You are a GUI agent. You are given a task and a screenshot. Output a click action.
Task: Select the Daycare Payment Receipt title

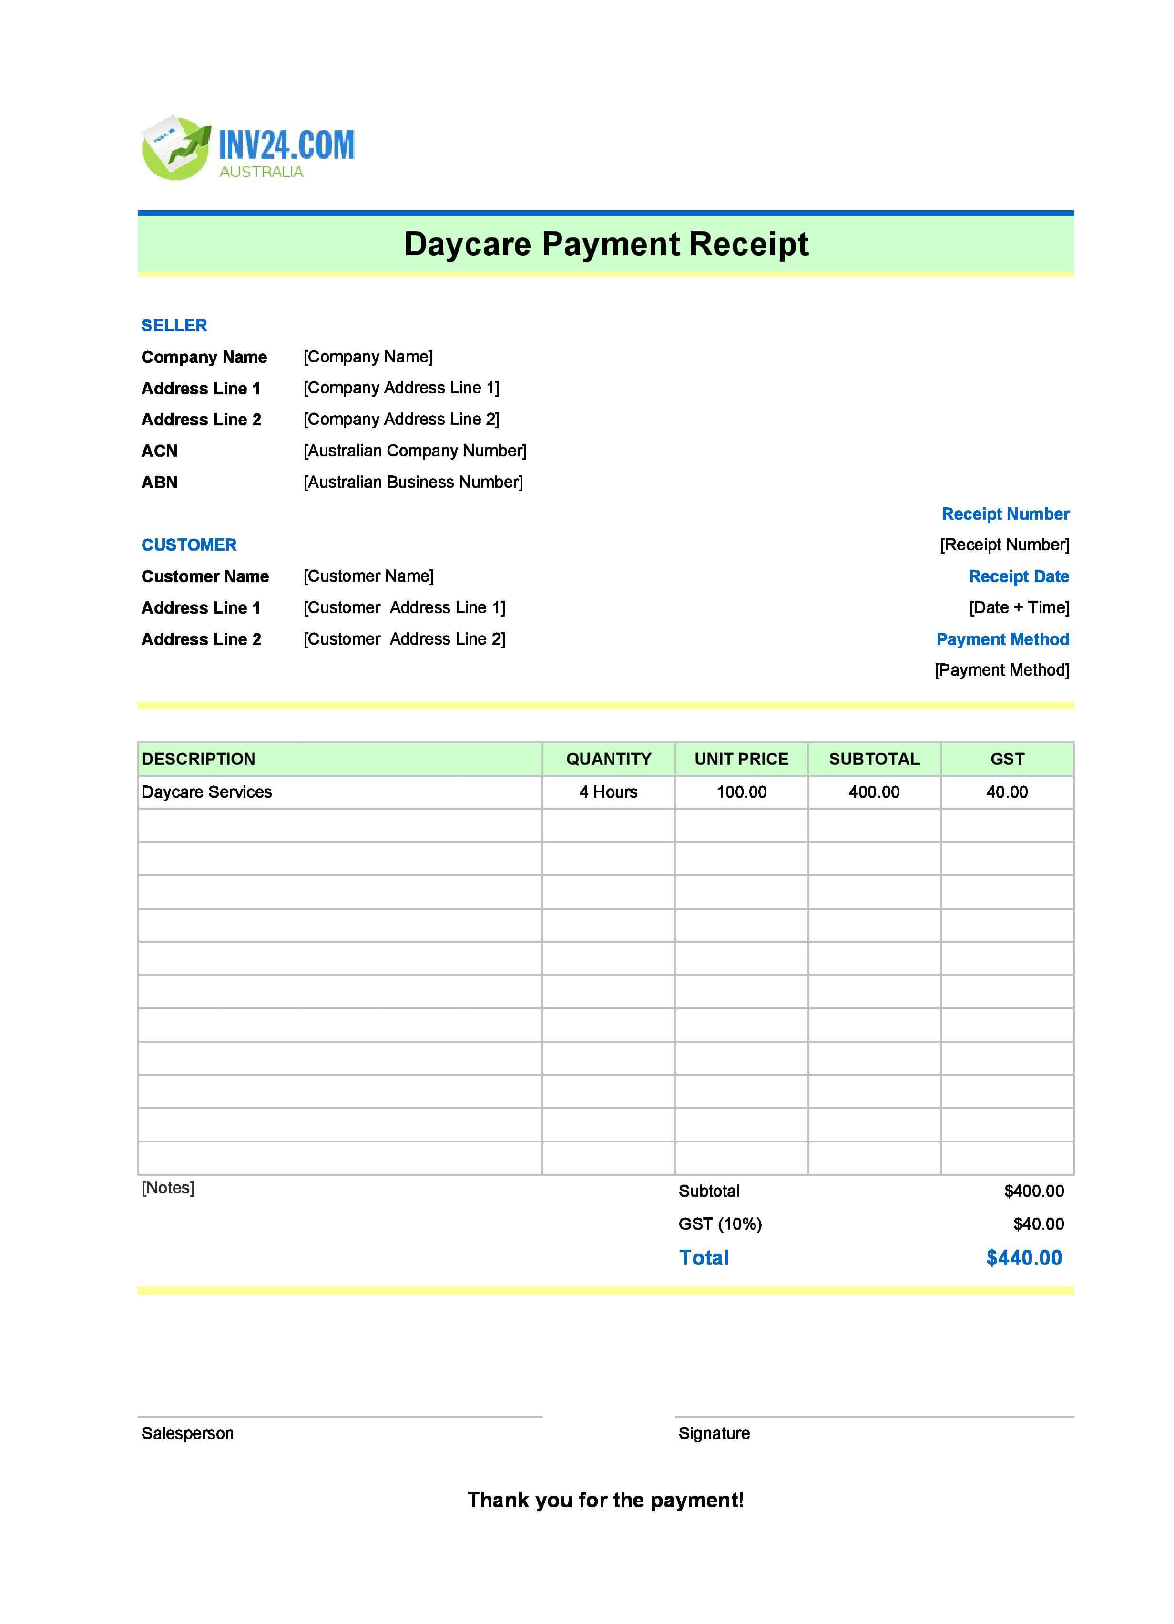click(606, 244)
